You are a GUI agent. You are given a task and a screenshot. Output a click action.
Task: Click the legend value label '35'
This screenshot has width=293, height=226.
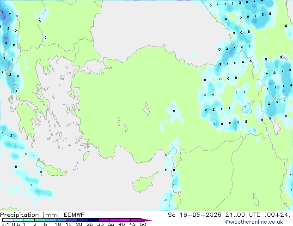(111, 224)
